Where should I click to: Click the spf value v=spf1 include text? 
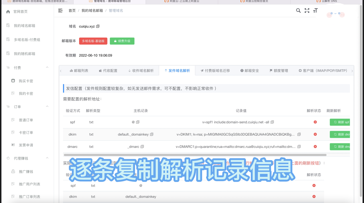coord(236,122)
